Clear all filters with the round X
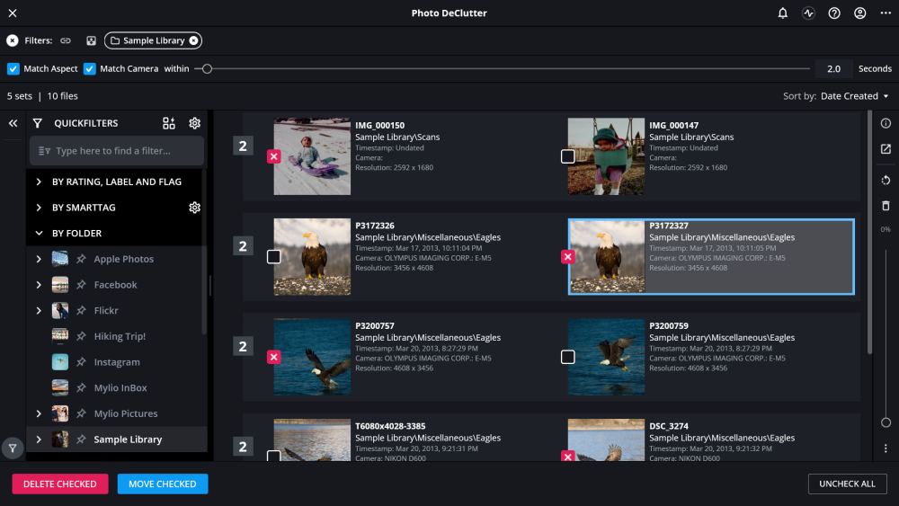This screenshot has width=899, height=506. (13, 40)
